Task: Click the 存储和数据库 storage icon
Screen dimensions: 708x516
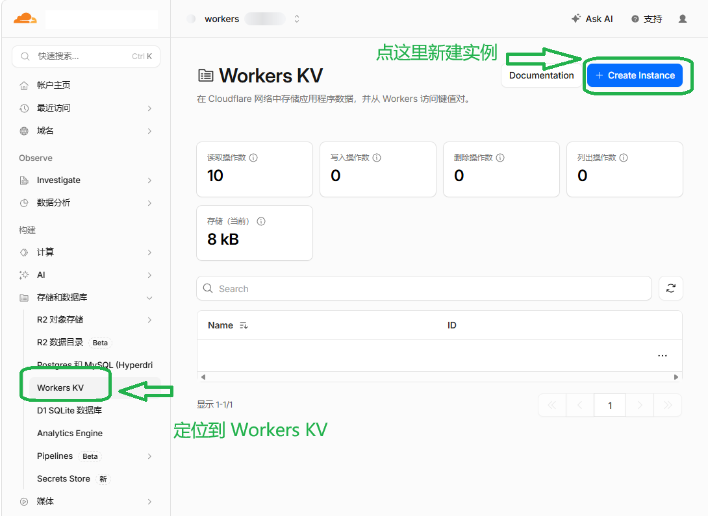Action: click(x=24, y=298)
